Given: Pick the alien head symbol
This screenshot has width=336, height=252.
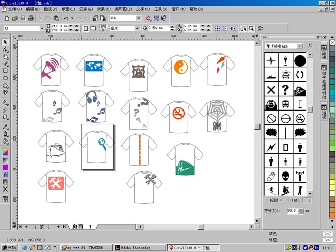Looking at the screenshot, I should tap(285, 176).
